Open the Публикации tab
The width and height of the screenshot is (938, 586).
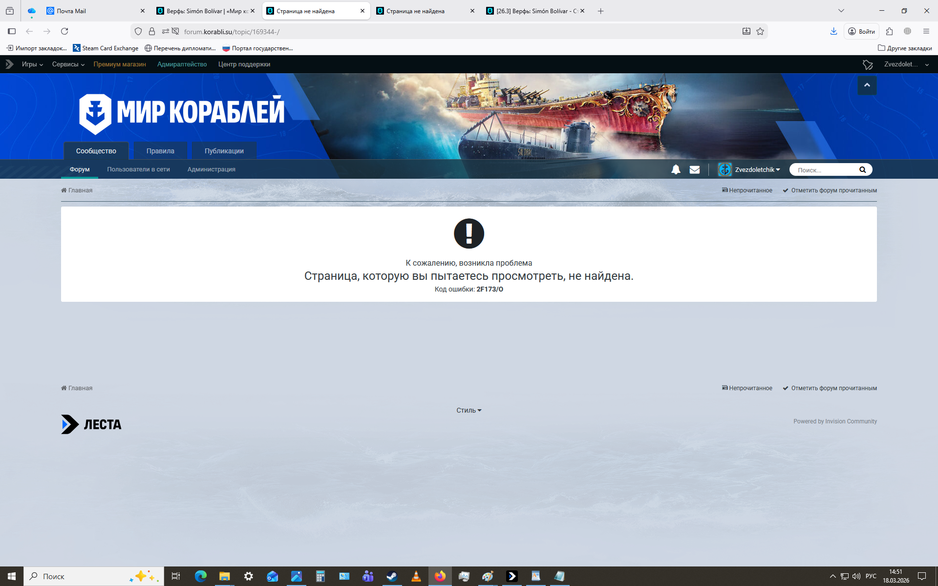224,151
